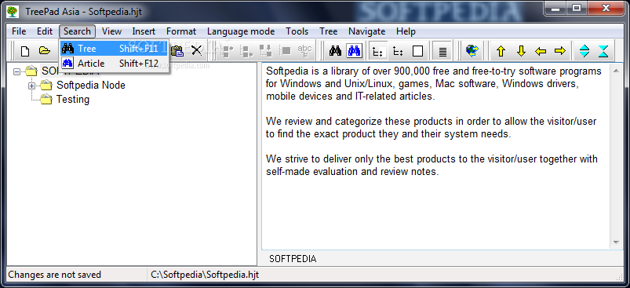Collapse the SOFTPEDIA root node
Screen dimensions: 630x288
(x=16, y=71)
